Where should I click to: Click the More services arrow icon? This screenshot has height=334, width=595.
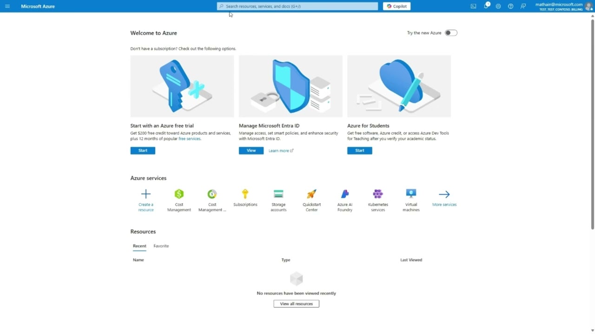[444, 194]
